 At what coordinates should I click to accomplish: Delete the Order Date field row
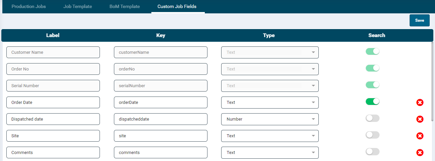[420, 103]
